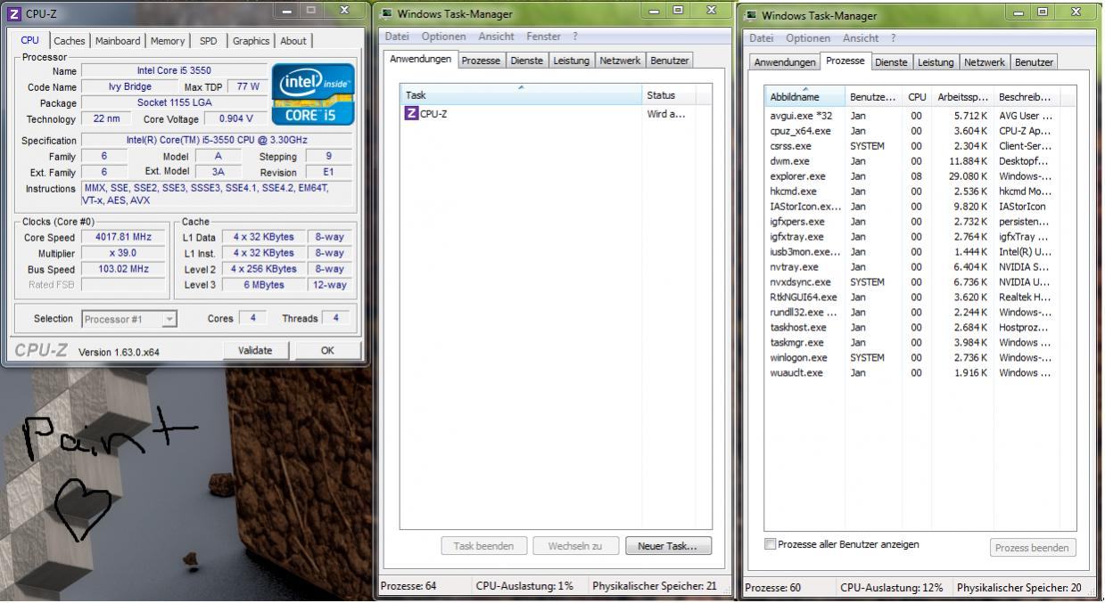Image resolution: width=1105 pixels, height=603 pixels.
Task: Switch to the SPD tab in CPU-Z
Action: coord(208,41)
